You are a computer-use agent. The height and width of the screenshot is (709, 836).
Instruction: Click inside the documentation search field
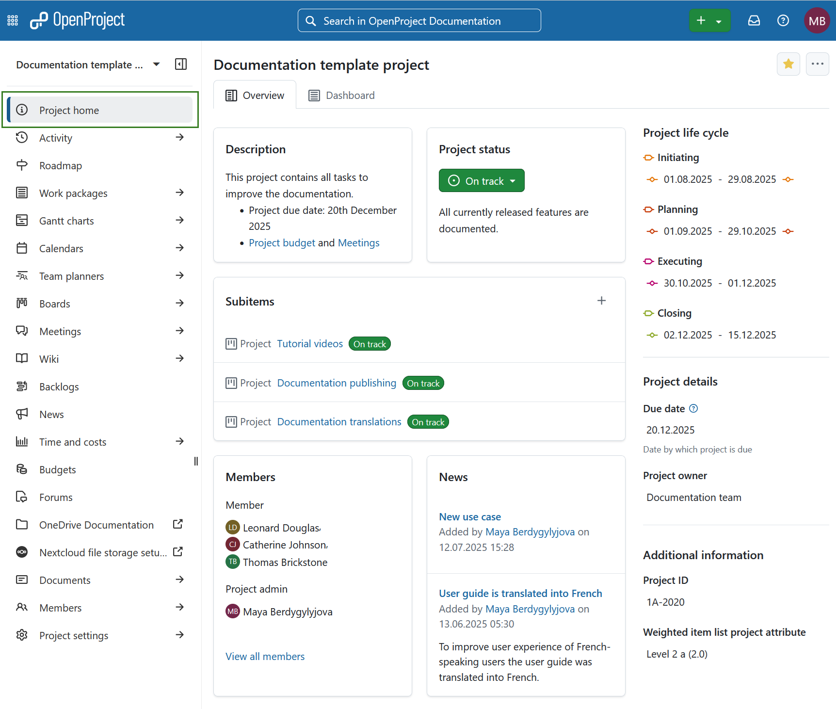[x=419, y=20]
